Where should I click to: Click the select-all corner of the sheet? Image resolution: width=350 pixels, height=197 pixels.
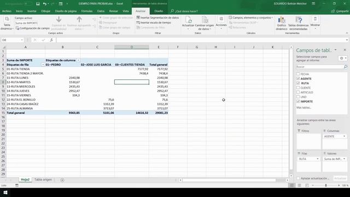[x=3, y=47]
